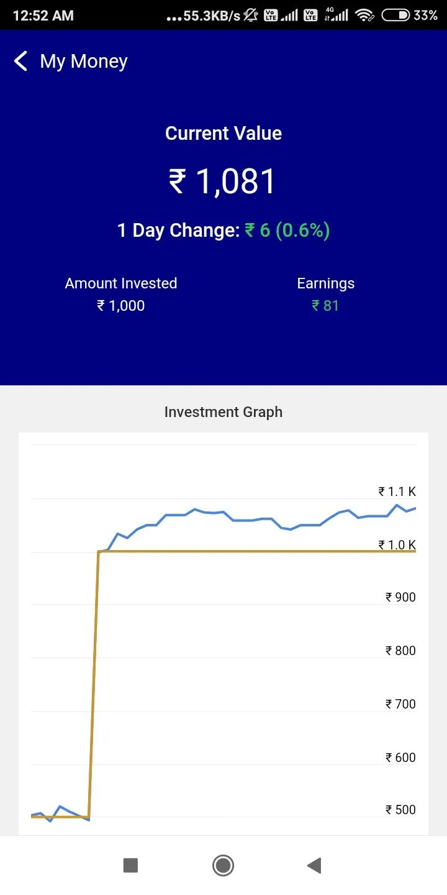This screenshot has height=895, width=447.
Task: Select the Amount Invested ₹ 1,000 figure
Action: (120, 305)
